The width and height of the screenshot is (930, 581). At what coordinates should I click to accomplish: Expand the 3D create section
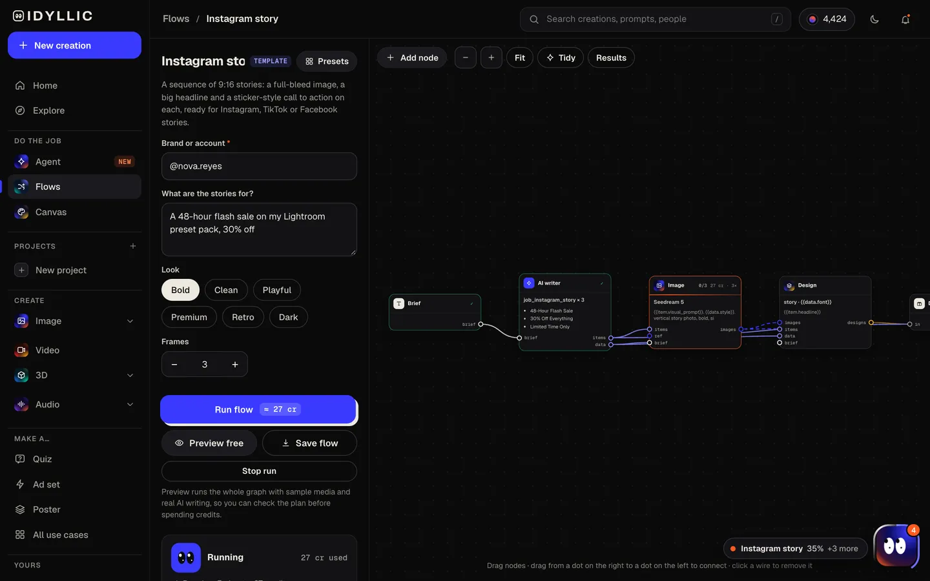130,375
